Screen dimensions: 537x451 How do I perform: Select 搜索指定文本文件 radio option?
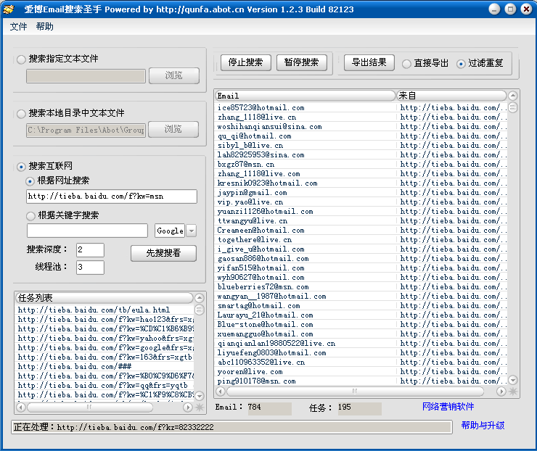click(21, 59)
